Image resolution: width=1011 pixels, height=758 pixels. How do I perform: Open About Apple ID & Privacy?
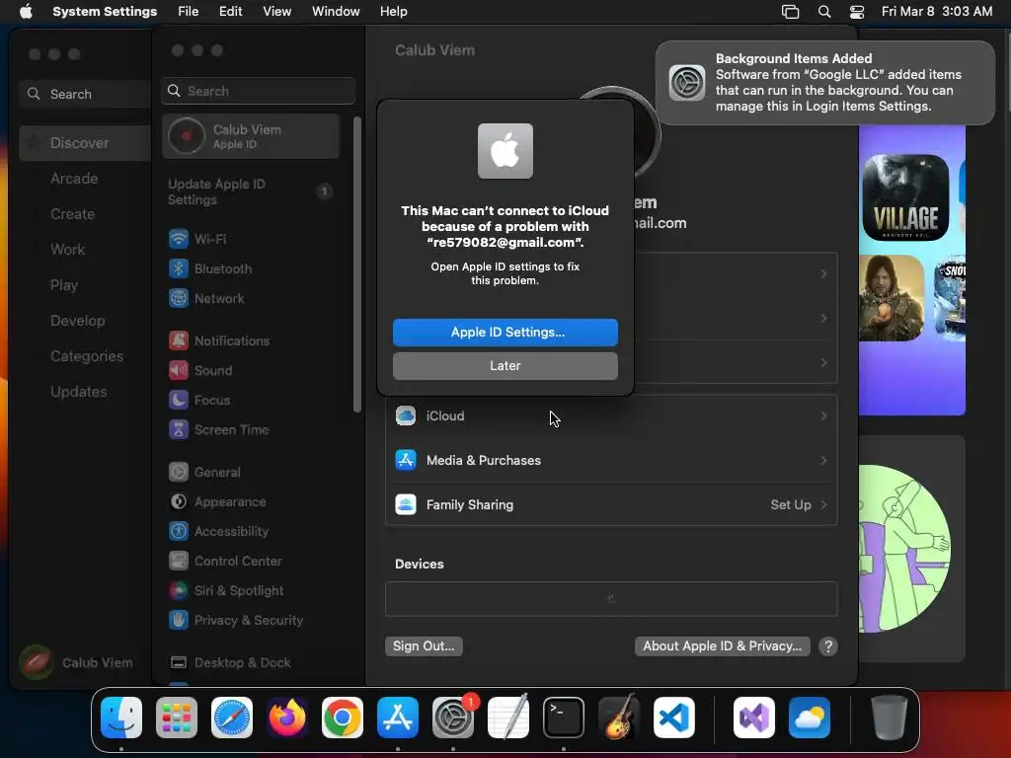point(722,645)
